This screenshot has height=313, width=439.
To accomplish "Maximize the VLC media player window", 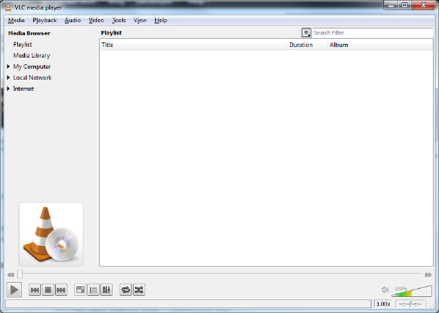I will click(404, 6).
